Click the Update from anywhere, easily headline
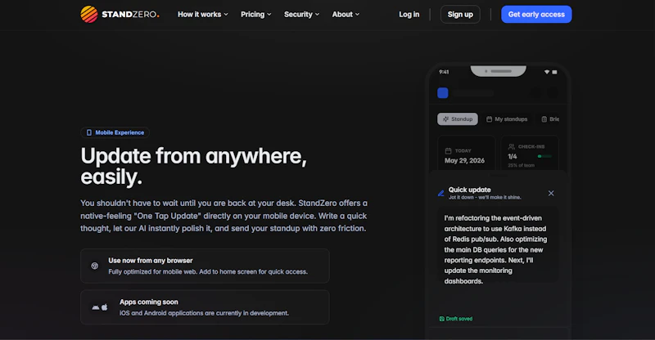 (x=194, y=166)
